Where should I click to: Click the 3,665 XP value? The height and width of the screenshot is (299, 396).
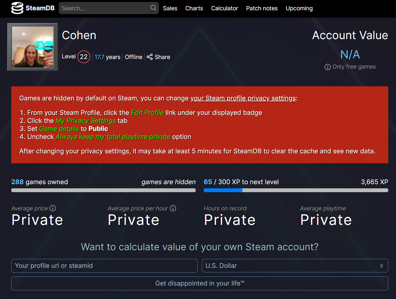point(374,182)
